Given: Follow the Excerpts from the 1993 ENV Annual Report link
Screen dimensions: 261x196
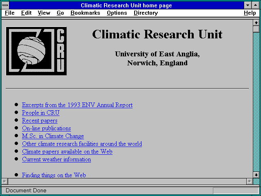Looking at the screenshot, I should 77,105.
